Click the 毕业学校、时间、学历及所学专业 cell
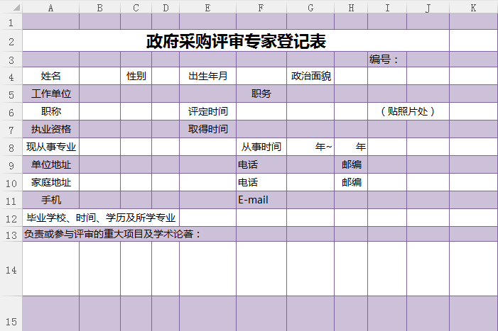The width and height of the screenshot is (498, 331). point(101,218)
